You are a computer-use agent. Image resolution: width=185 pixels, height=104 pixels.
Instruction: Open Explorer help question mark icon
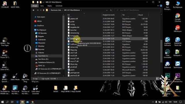[x=161, y=6]
